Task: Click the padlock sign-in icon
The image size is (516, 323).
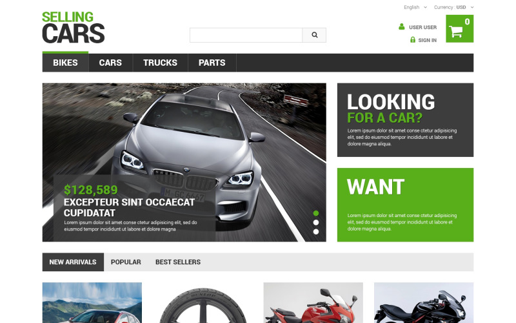Action: tap(413, 40)
